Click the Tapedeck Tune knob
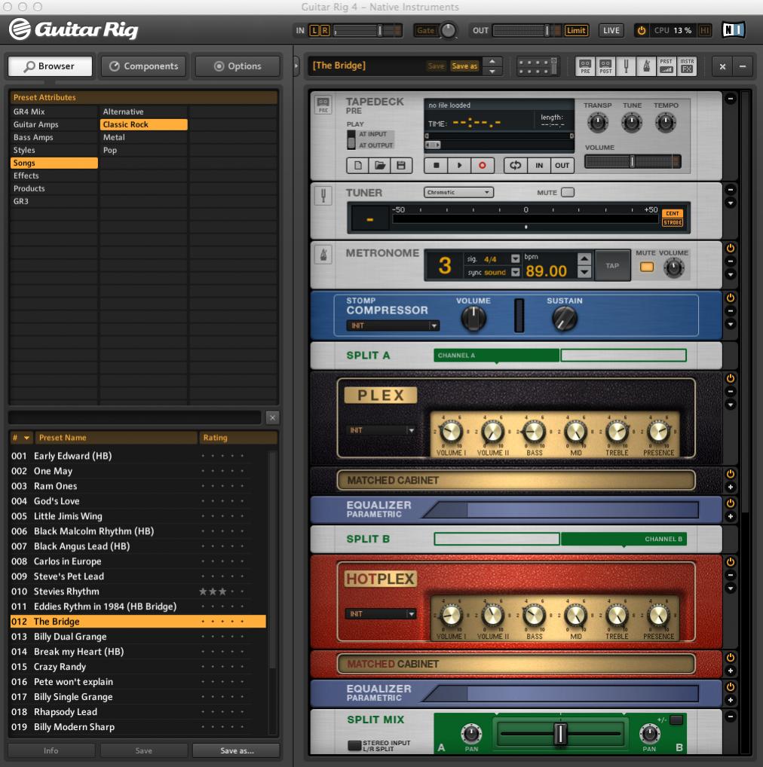The image size is (763, 767). coord(631,122)
